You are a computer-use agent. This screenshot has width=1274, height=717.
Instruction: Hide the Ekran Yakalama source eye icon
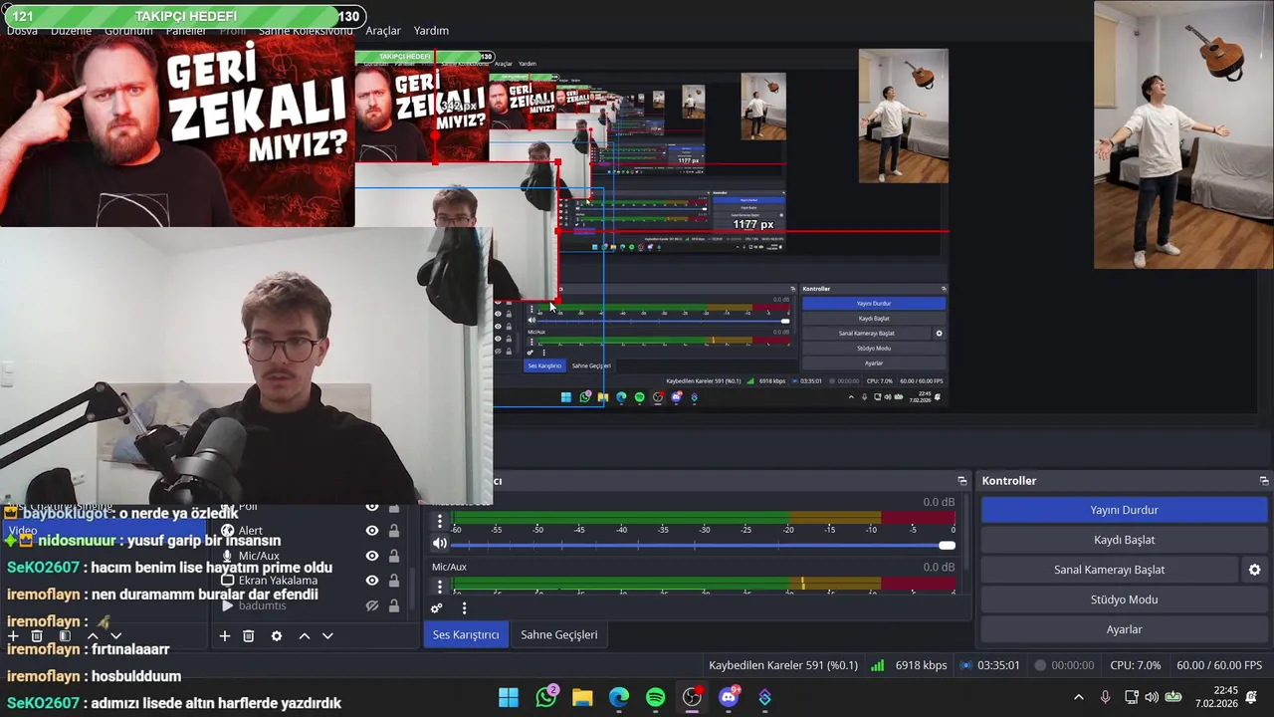tap(372, 581)
